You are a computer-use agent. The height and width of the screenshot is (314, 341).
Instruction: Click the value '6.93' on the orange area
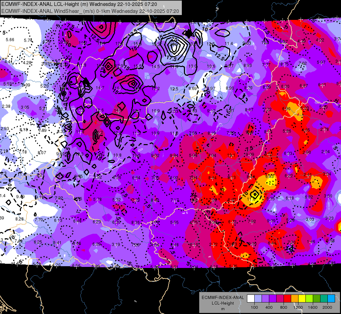(x=270, y=176)
